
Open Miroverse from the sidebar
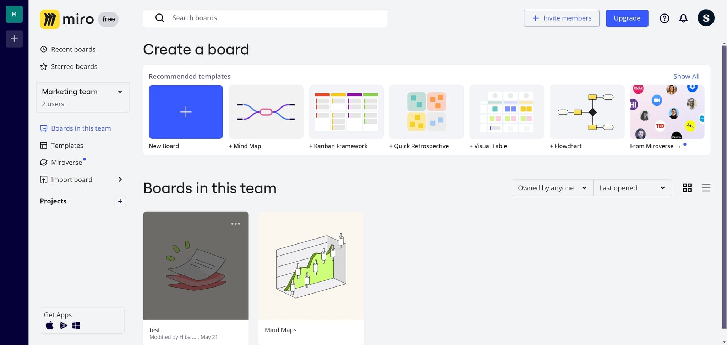point(67,162)
